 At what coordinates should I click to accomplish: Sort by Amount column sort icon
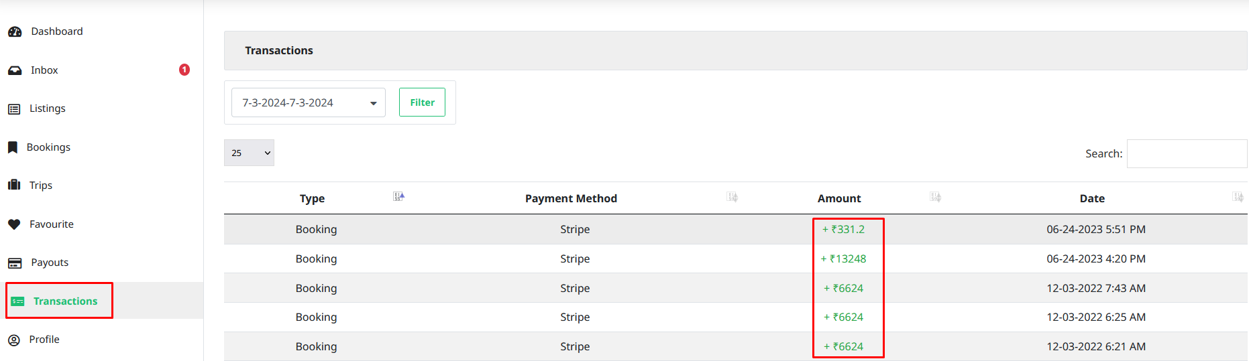point(936,197)
